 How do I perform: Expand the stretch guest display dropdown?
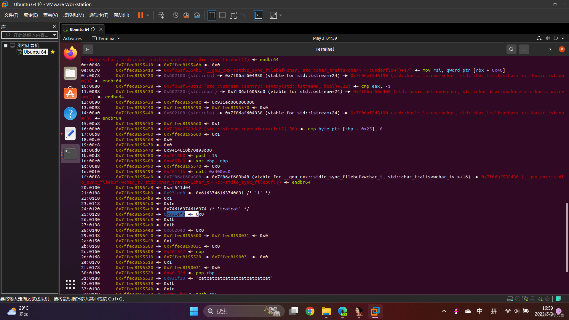point(280,15)
